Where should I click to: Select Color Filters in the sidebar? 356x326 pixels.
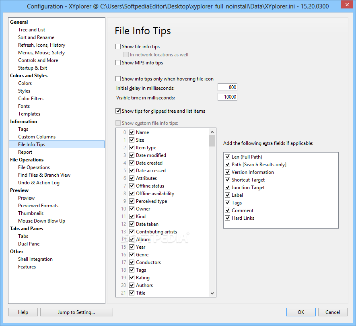coord(31,99)
